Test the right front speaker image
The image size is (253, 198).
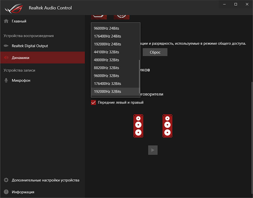point(167,126)
